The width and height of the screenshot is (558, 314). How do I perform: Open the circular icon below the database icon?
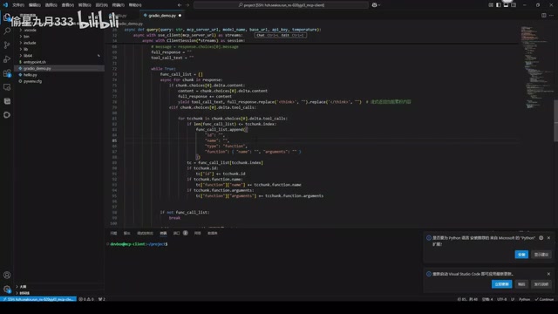[x=7, y=115]
